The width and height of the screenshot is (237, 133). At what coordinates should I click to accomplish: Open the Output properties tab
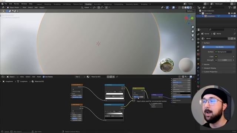(198, 43)
